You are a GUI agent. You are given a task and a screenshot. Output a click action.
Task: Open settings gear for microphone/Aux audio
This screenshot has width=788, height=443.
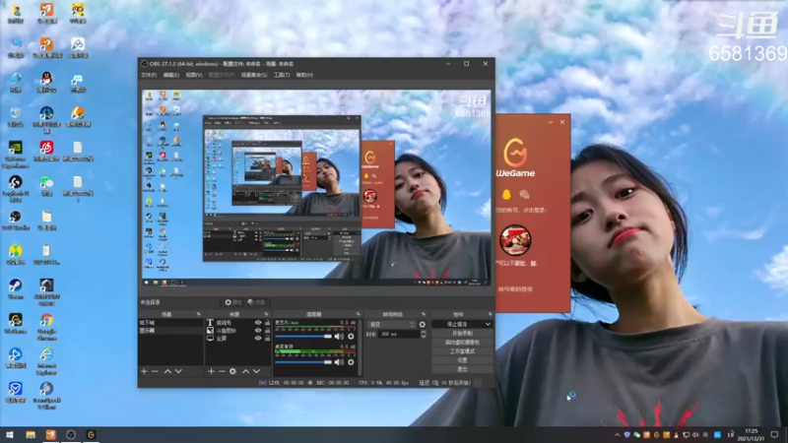coord(351,336)
